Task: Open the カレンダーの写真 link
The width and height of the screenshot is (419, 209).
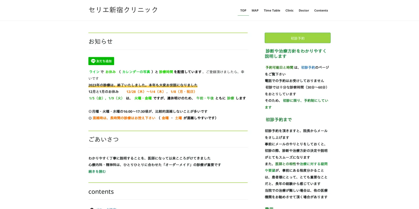Action: 136,72
